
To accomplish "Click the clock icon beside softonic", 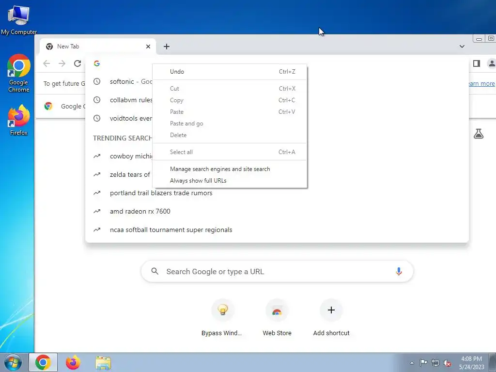I will click(97, 81).
